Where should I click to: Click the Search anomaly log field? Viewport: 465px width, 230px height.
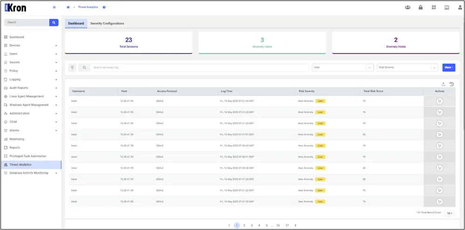199,68
